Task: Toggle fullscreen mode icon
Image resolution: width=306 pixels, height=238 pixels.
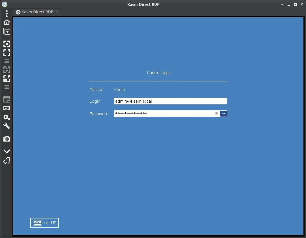Action: pos(7,53)
